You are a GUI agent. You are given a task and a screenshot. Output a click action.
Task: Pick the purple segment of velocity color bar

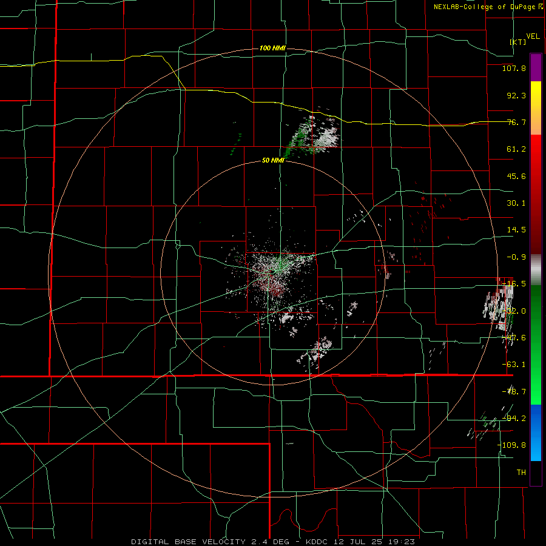(536, 68)
